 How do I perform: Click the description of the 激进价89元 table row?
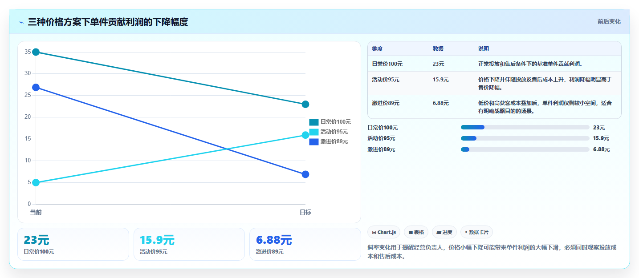coord(545,107)
